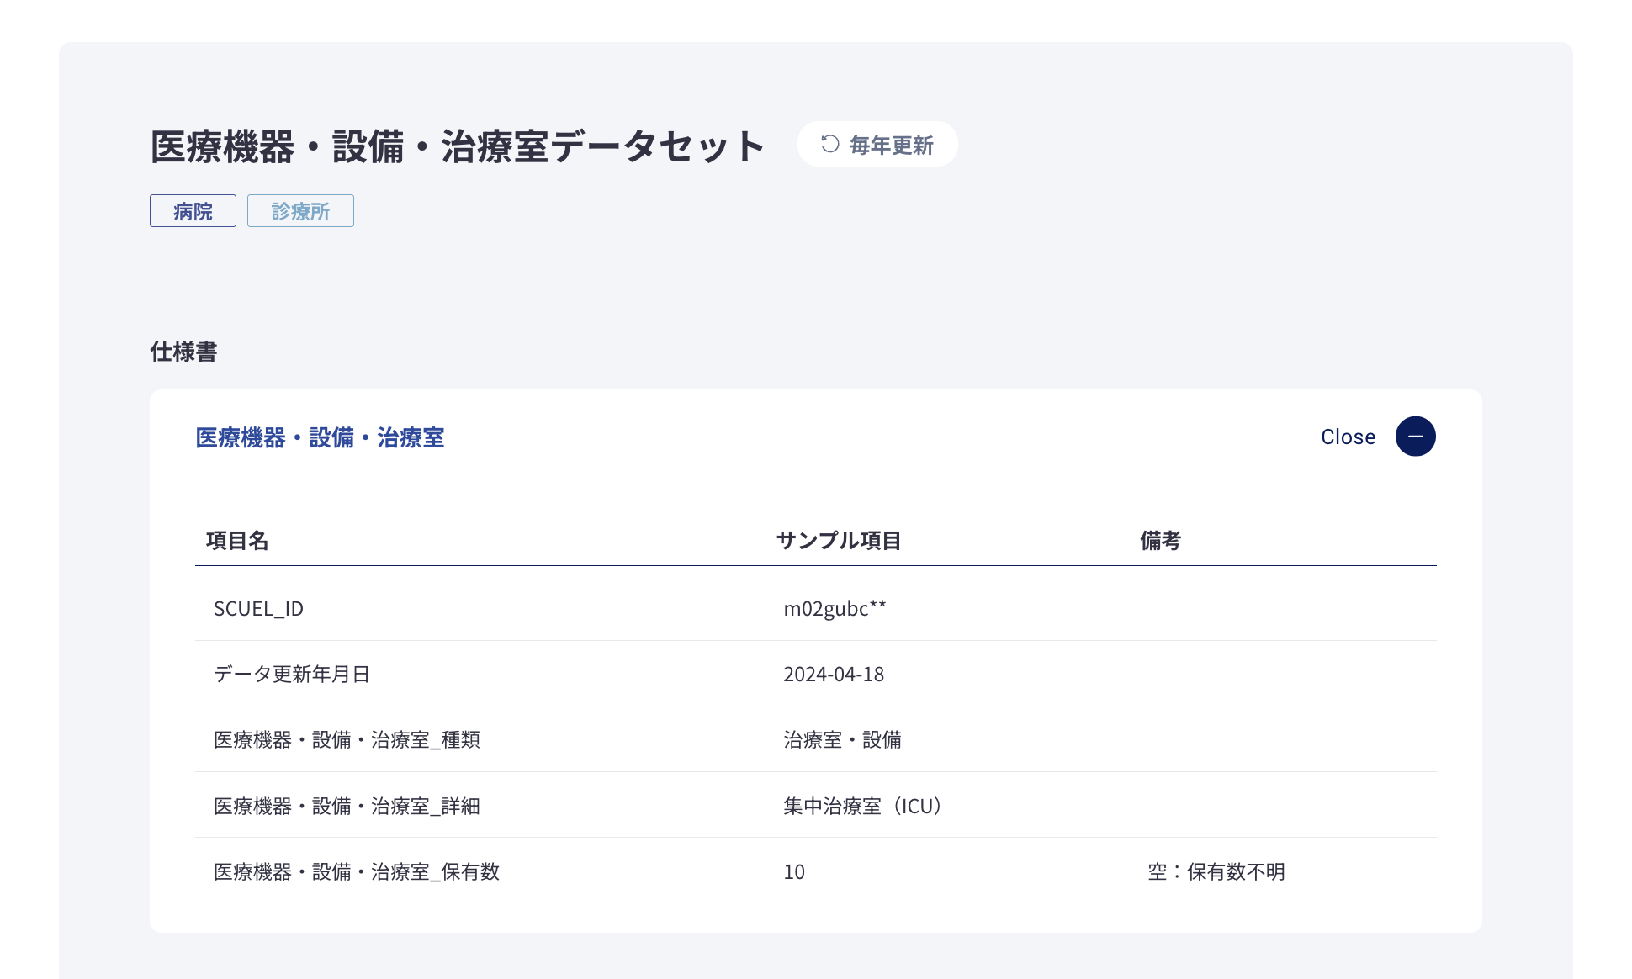Select the 毎年更新 update frequency badge
Image resolution: width=1632 pixels, height=979 pixels.
pos(877,144)
